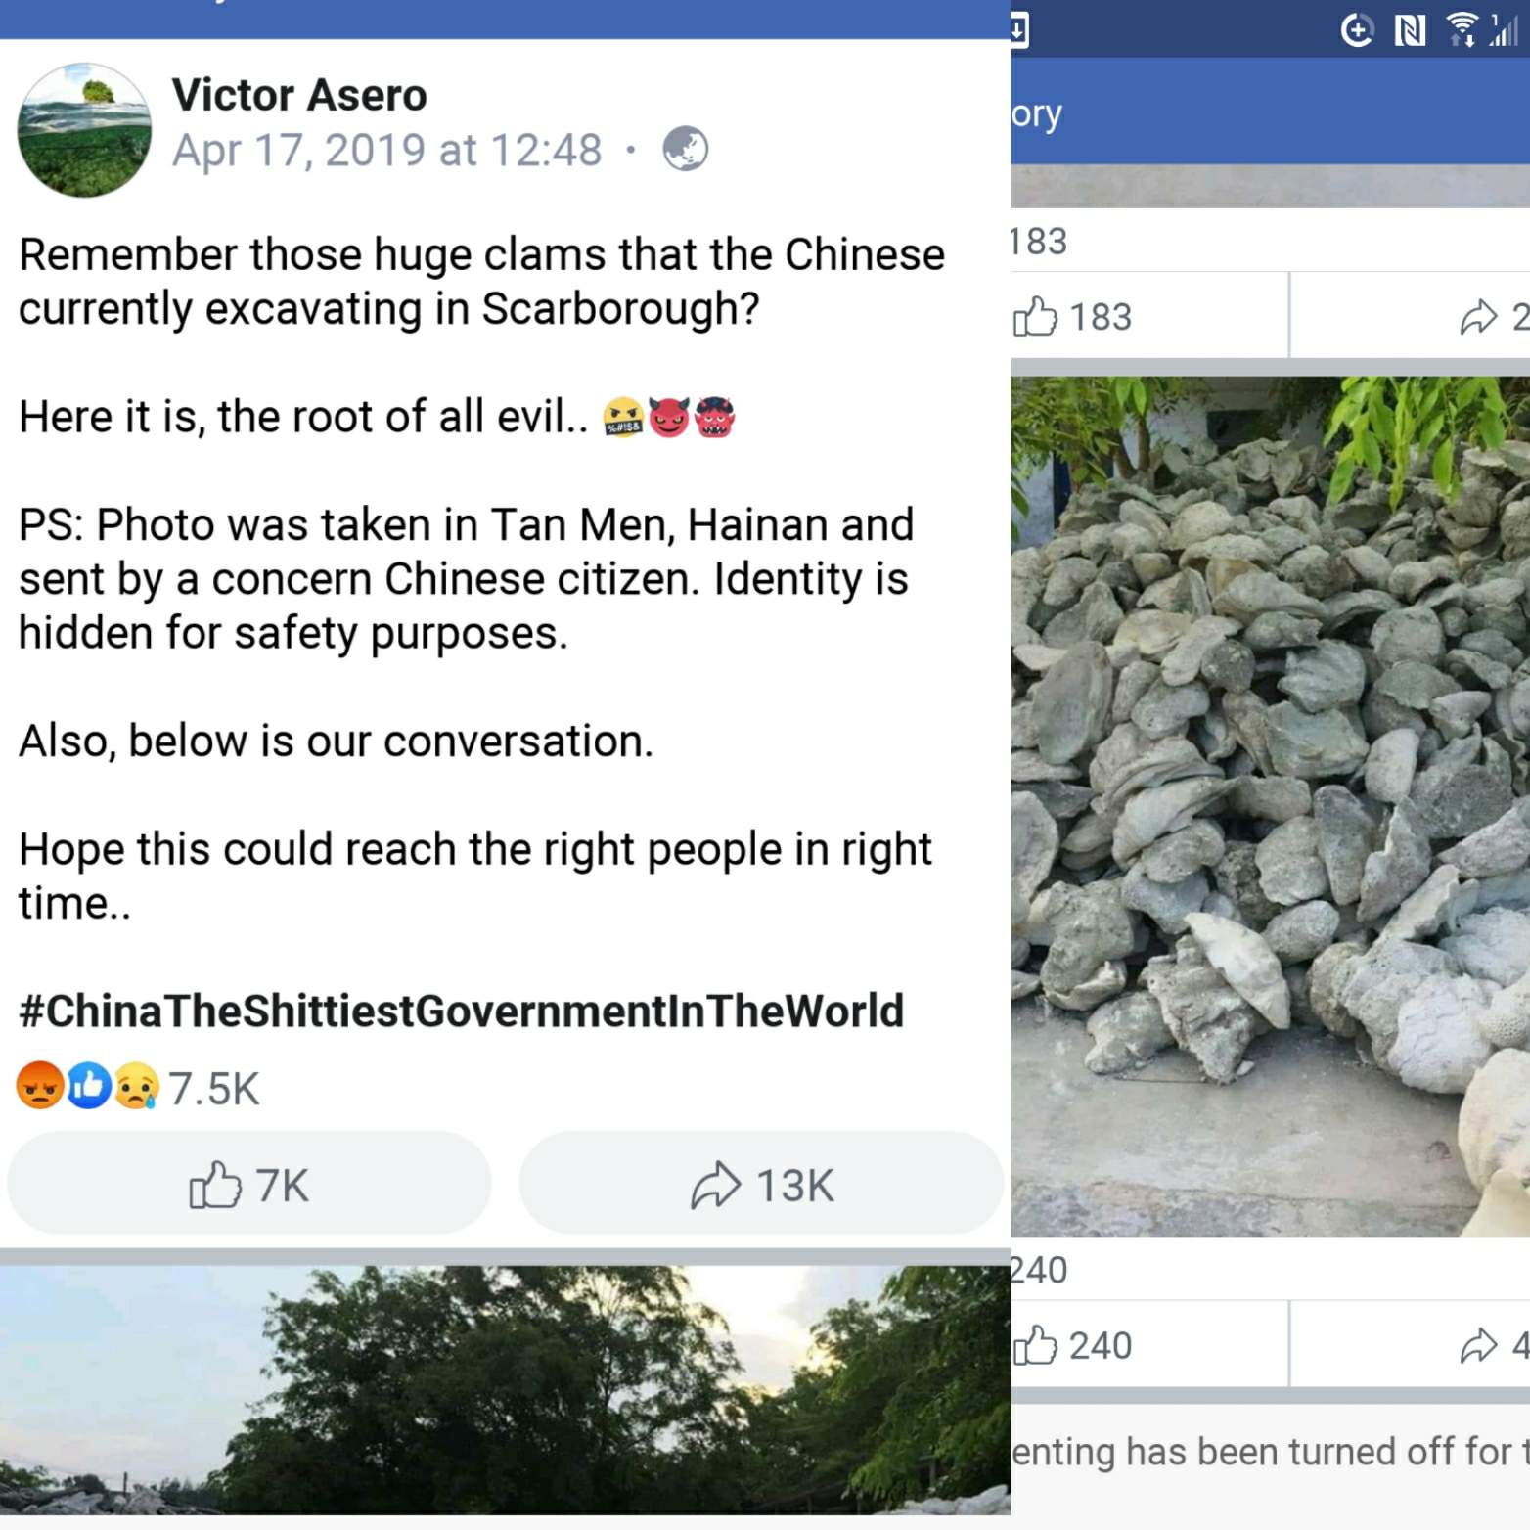Open the trees photo below the post
The width and height of the screenshot is (1530, 1530).
click(505, 1389)
